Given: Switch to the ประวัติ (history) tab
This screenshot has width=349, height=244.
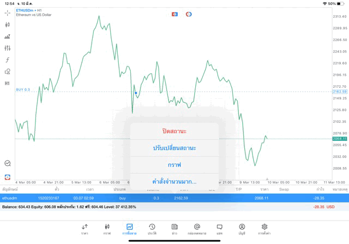Looking at the screenshot, I should point(152,229).
